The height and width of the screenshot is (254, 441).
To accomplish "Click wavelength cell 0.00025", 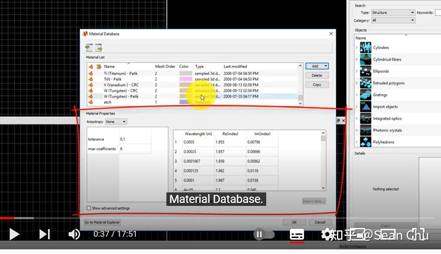I will pos(198,151).
